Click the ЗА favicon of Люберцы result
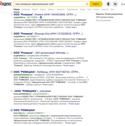The width and height of the screenshot is (125, 126). pos(12,72)
